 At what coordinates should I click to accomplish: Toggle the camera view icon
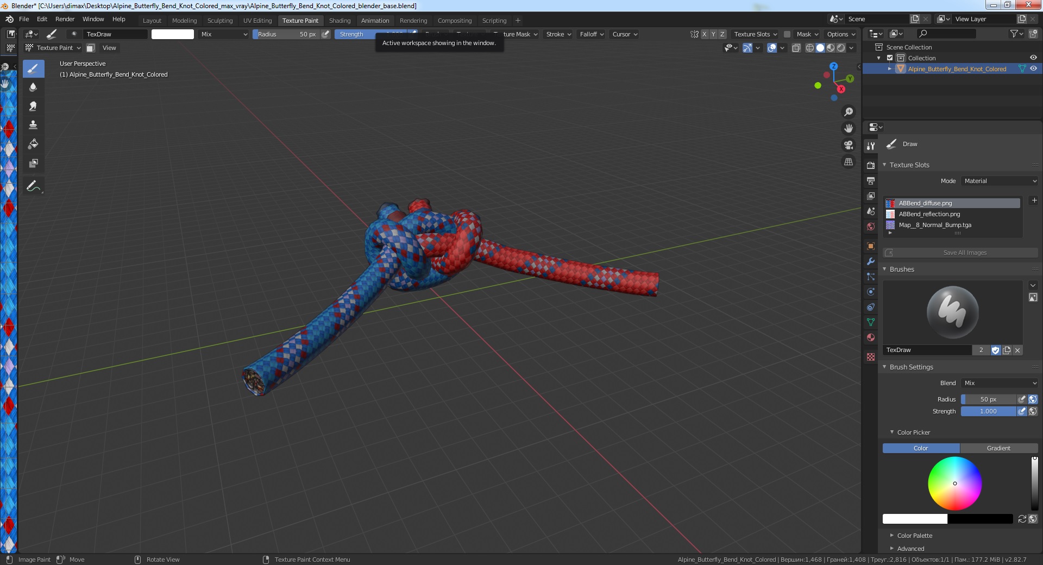[x=848, y=145]
